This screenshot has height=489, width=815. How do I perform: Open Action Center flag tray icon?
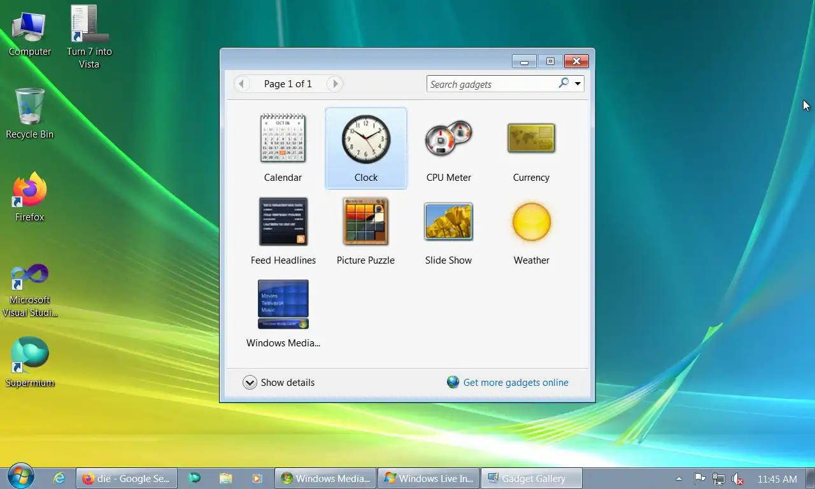click(699, 479)
